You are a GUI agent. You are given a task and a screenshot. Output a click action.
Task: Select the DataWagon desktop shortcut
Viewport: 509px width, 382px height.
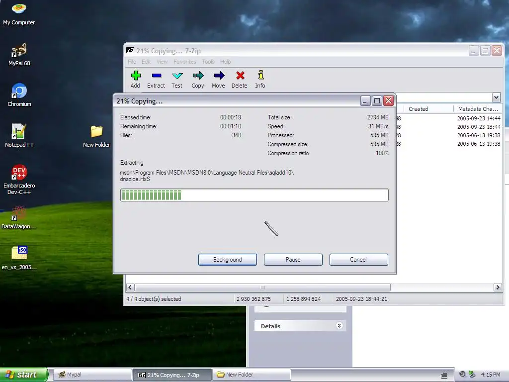(x=19, y=218)
